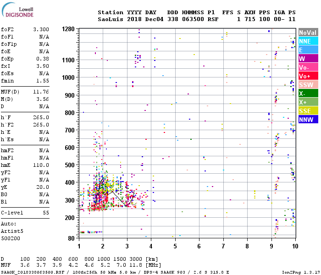Click the MUF 11.8 table value
Screen dimensions: 321x275
click(x=136, y=265)
